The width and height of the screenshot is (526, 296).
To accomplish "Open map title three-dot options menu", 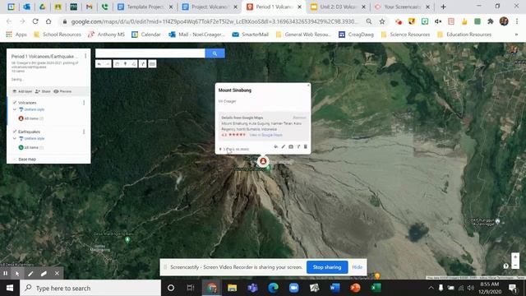I will [85, 57].
